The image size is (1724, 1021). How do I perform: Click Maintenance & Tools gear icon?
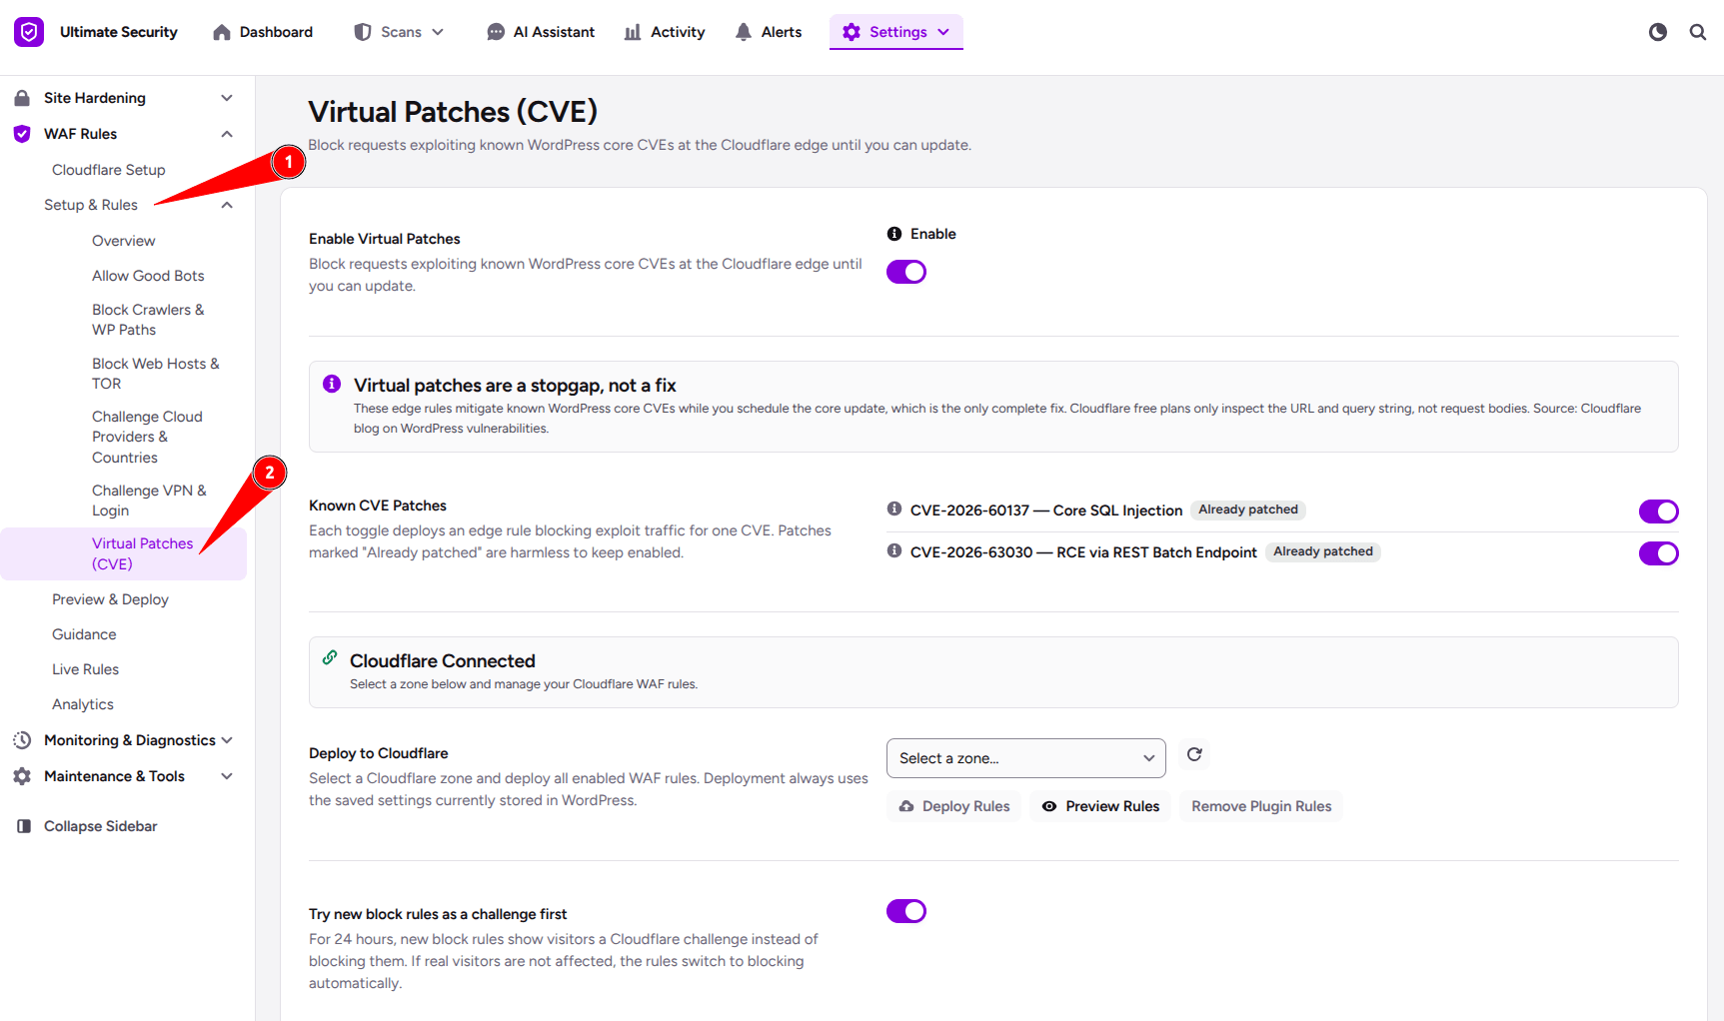pyautogui.click(x=22, y=776)
